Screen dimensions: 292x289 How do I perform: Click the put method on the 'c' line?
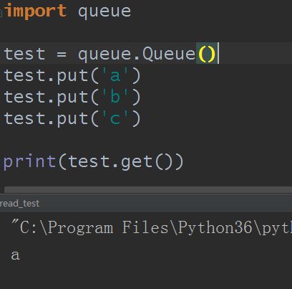pos(72,119)
